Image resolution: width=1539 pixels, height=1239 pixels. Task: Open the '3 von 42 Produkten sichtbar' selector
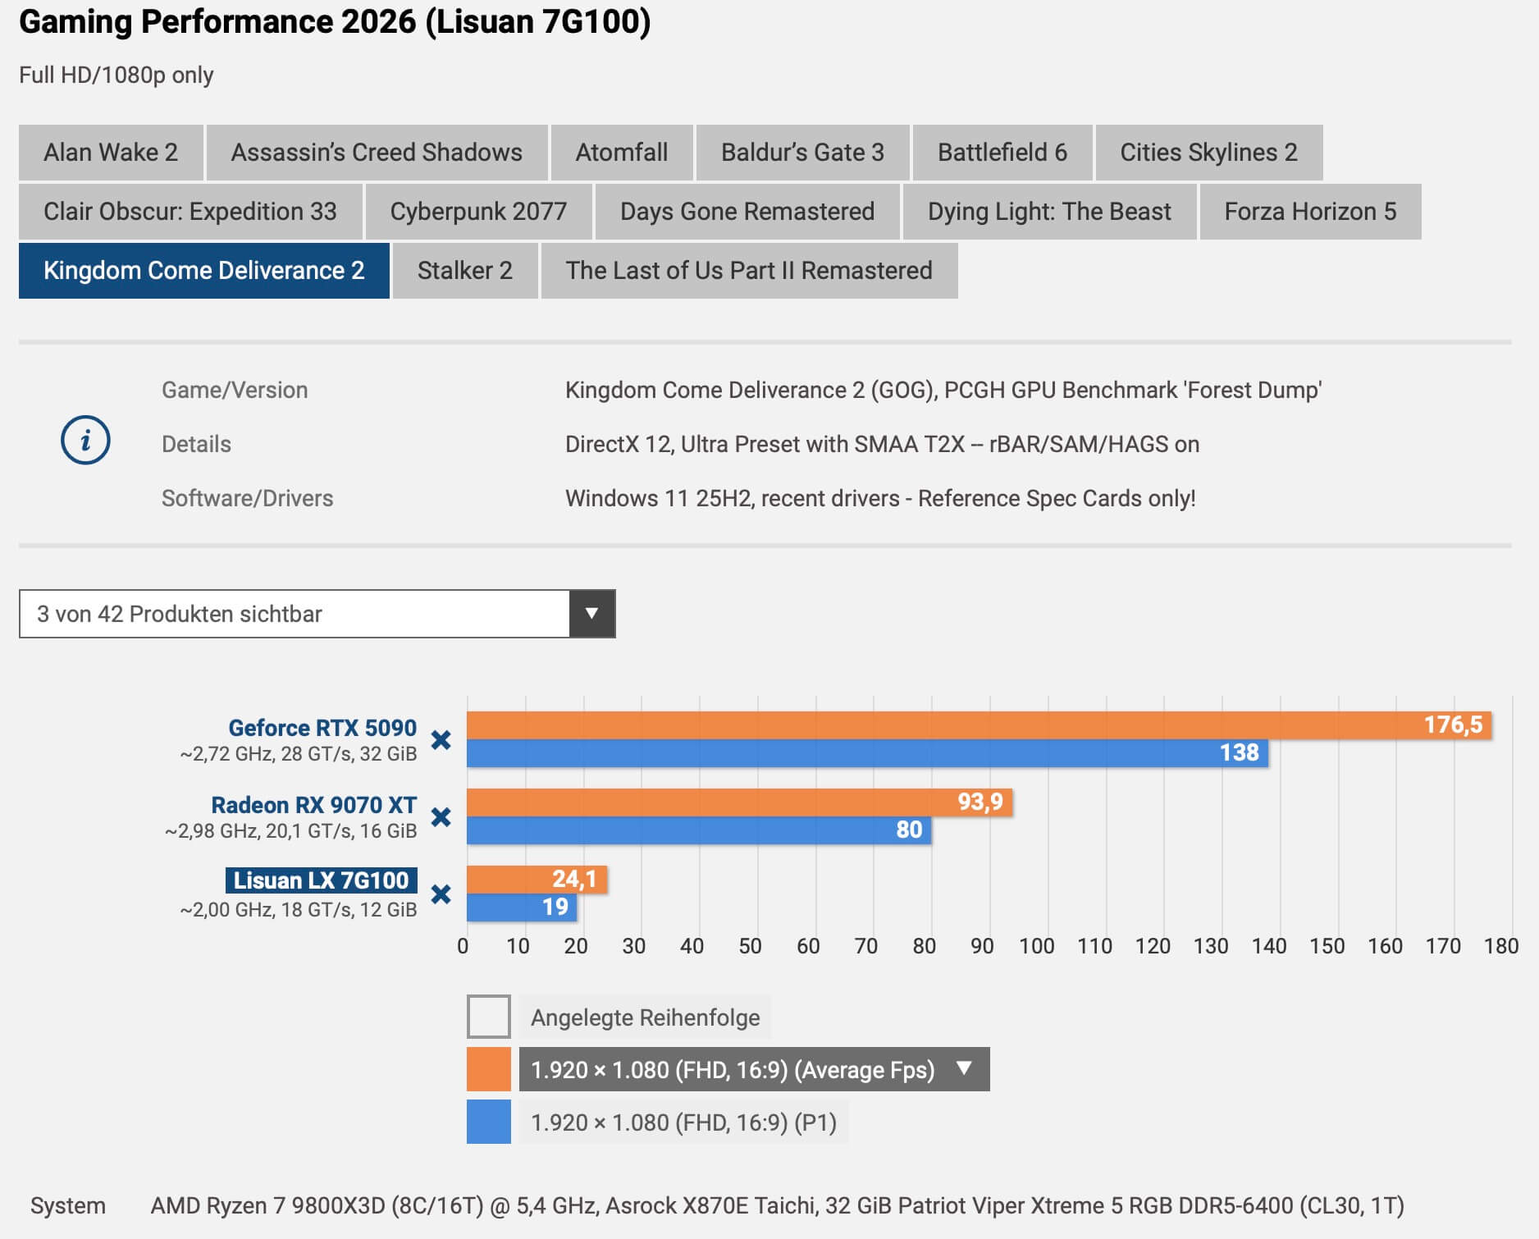[317, 614]
